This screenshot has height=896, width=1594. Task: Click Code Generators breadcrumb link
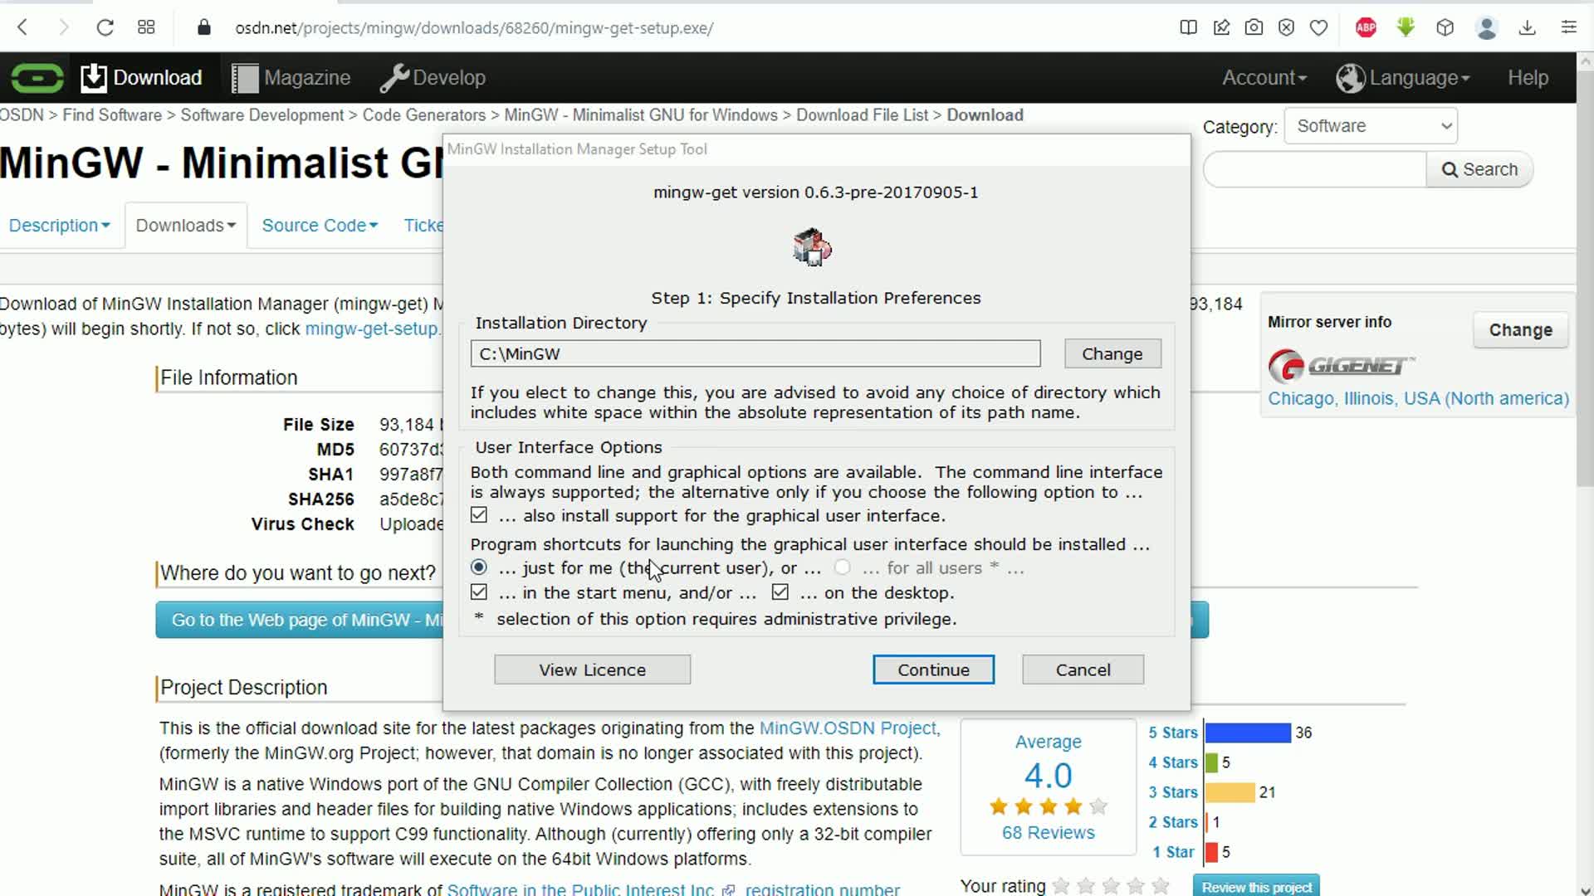pyautogui.click(x=424, y=115)
